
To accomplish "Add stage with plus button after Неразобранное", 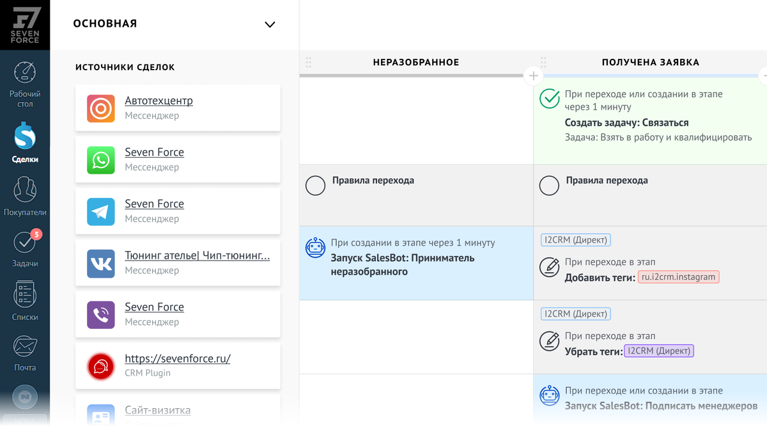I will coord(533,76).
